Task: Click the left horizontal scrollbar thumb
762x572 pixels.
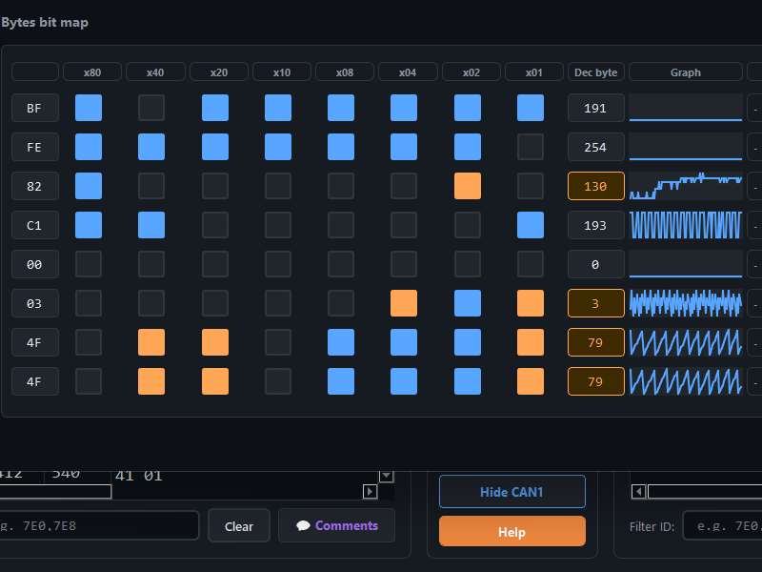Action: [55, 492]
